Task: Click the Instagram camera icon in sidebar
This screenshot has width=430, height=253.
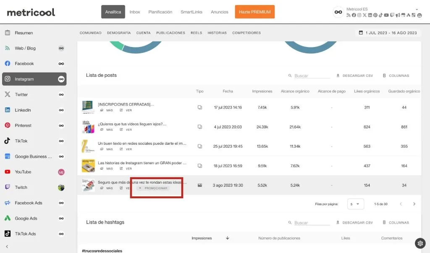Action: coord(8,79)
